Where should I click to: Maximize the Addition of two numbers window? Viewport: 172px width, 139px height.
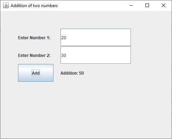click(147, 5)
